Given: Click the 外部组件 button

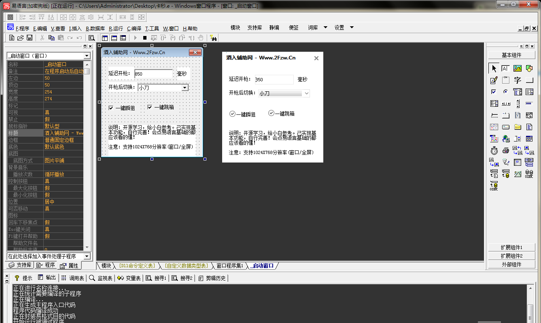Looking at the screenshot, I should [511, 264].
